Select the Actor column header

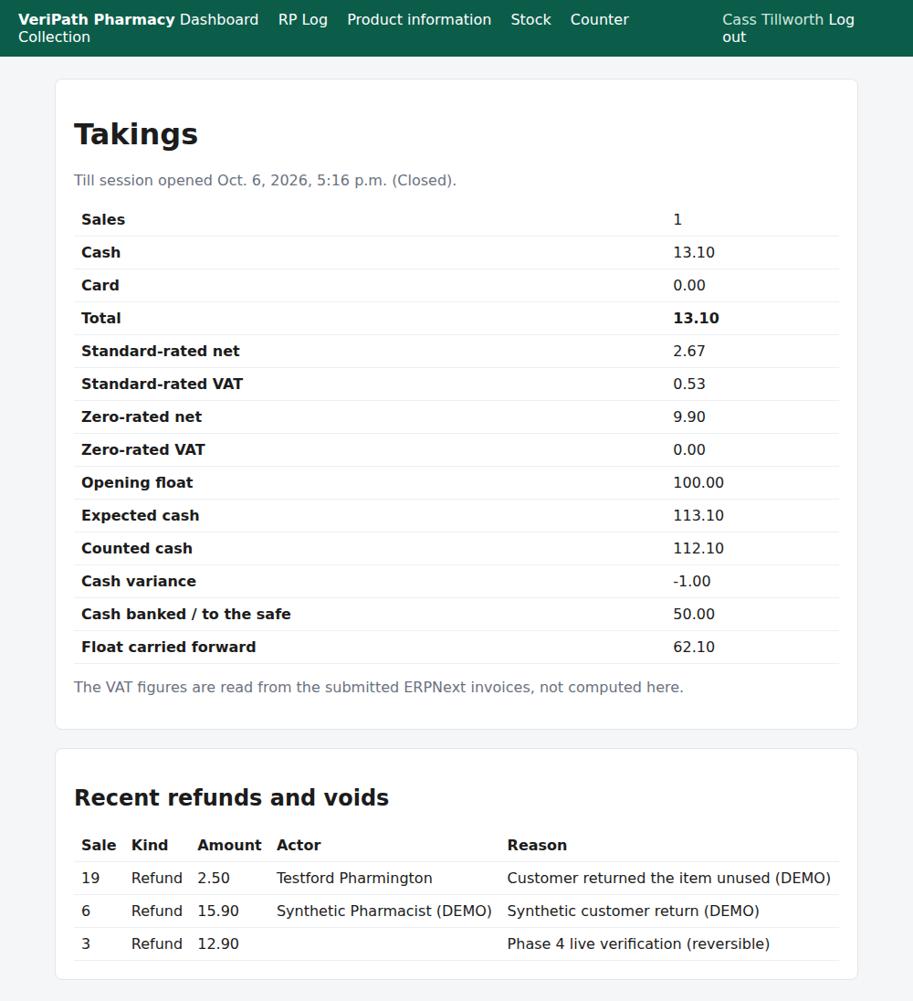click(x=299, y=845)
